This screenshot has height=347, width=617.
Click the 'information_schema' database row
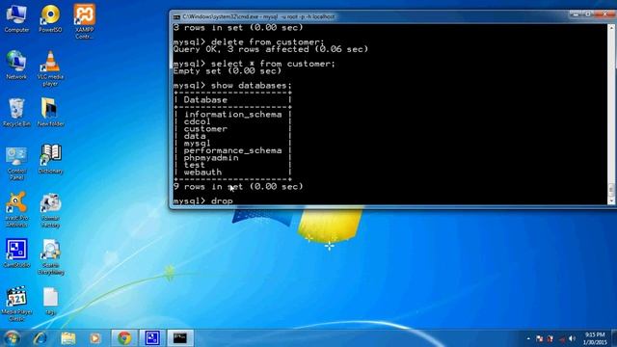(x=233, y=115)
